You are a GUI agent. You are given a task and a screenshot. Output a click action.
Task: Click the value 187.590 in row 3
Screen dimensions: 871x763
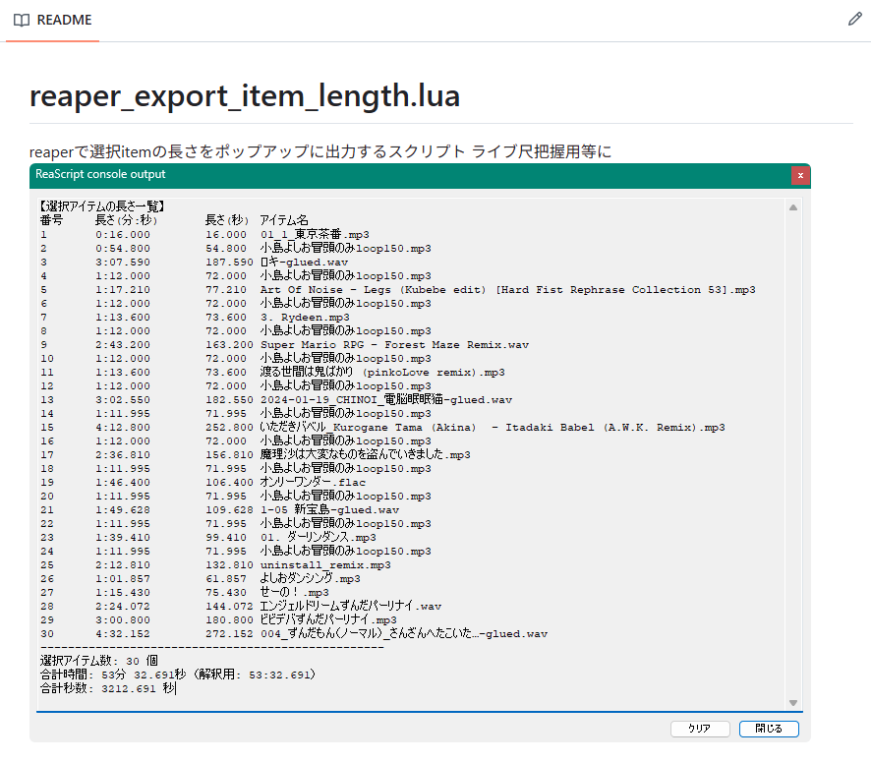coord(229,262)
